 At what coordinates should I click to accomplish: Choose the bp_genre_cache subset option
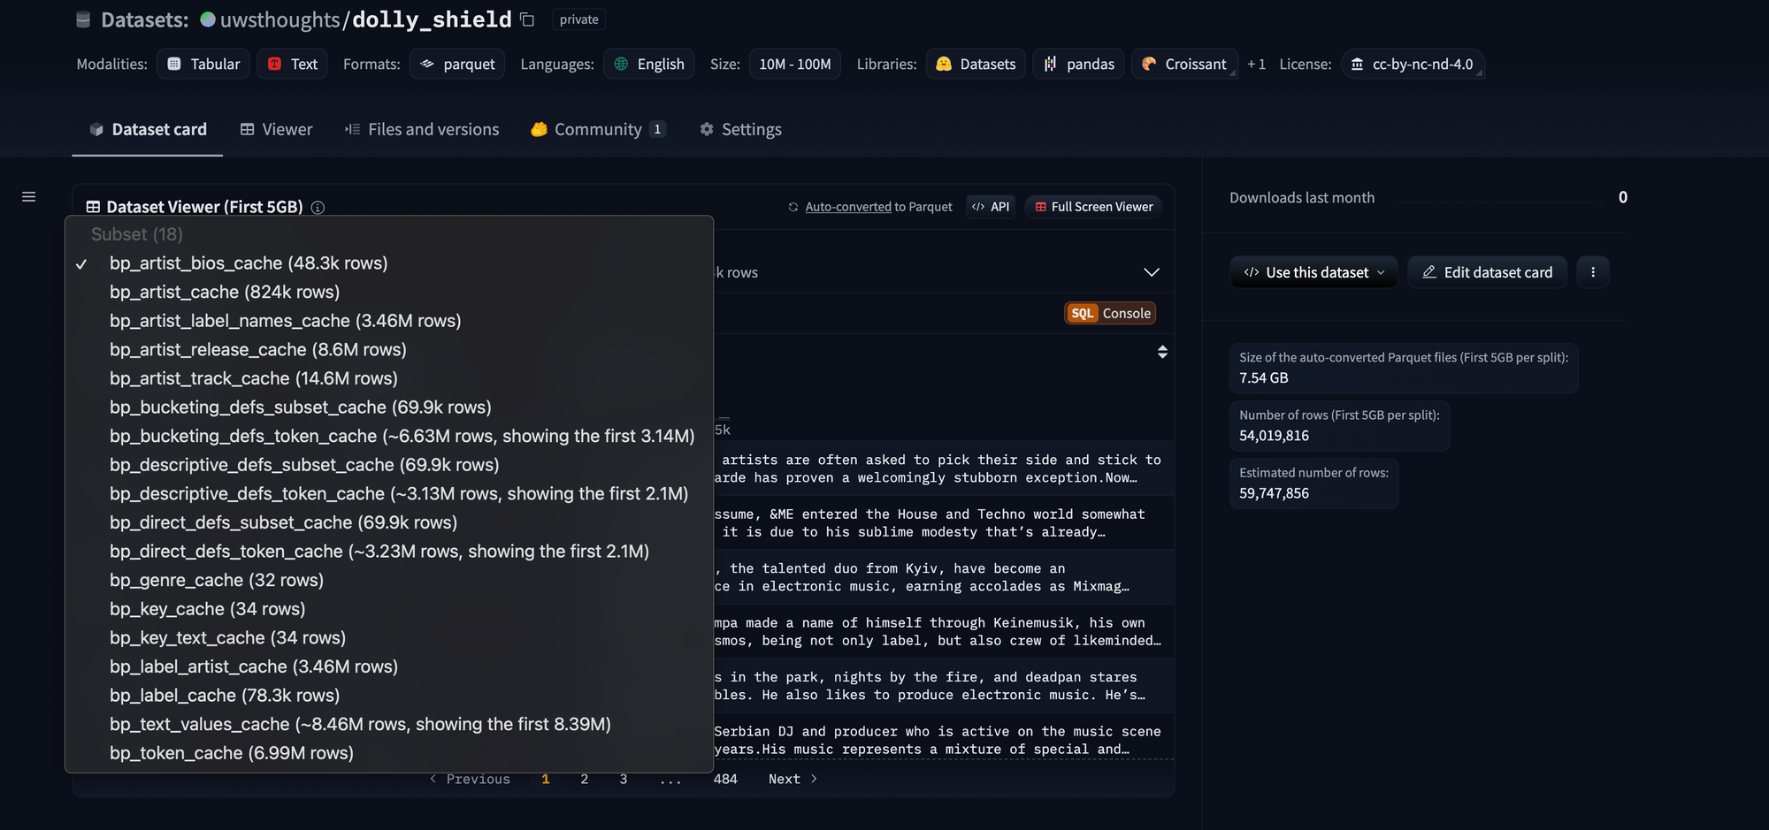click(x=217, y=580)
